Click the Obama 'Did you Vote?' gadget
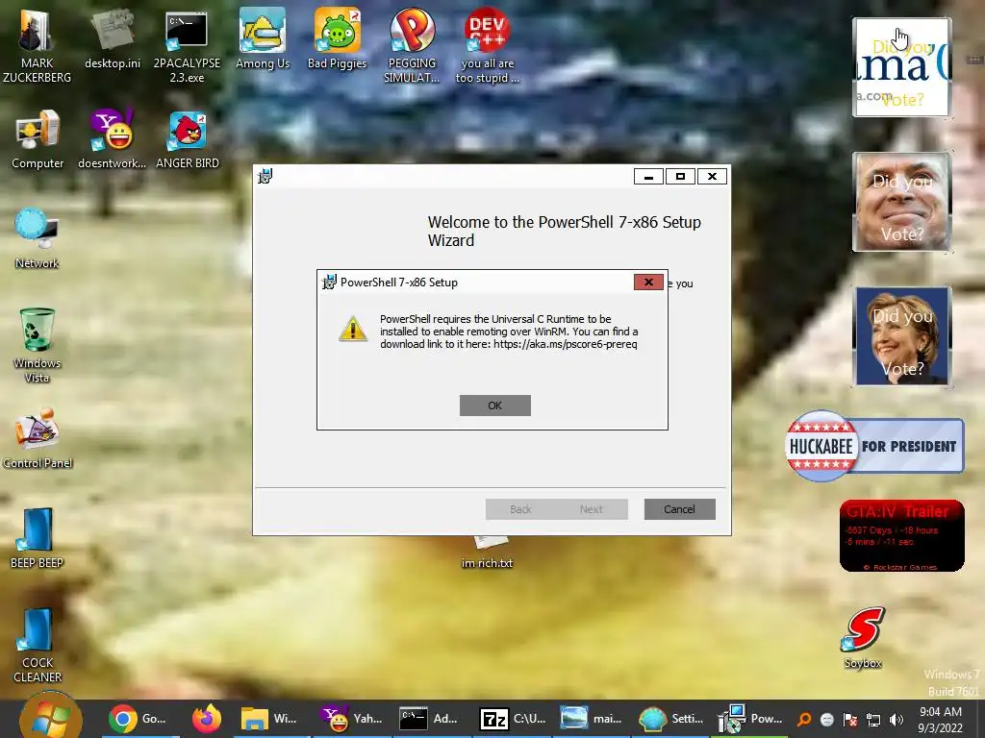This screenshot has width=985, height=738. [x=902, y=67]
